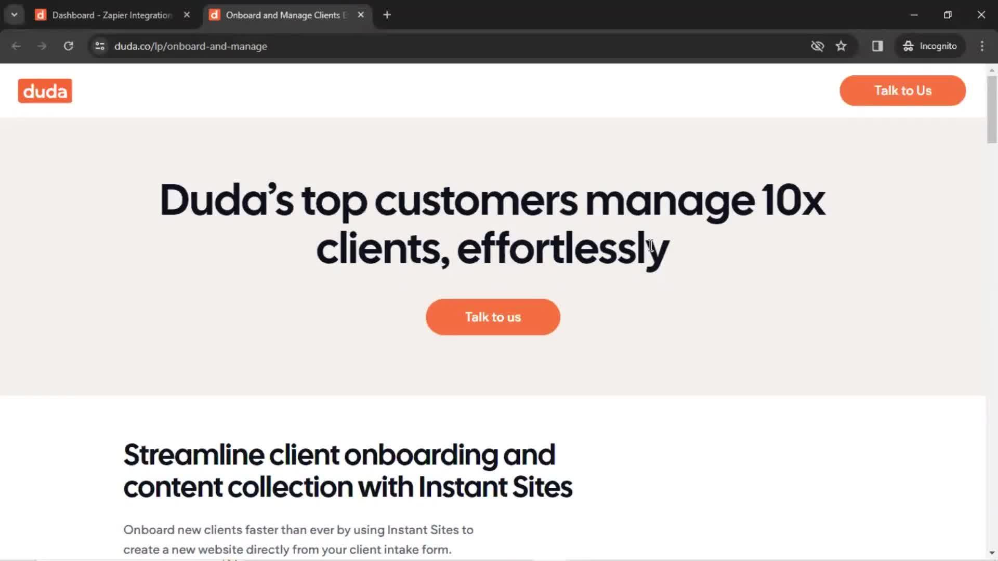Close the Dashboard - Zapier Integration tab
Screen dimensions: 998x561
pyautogui.click(x=187, y=15)
